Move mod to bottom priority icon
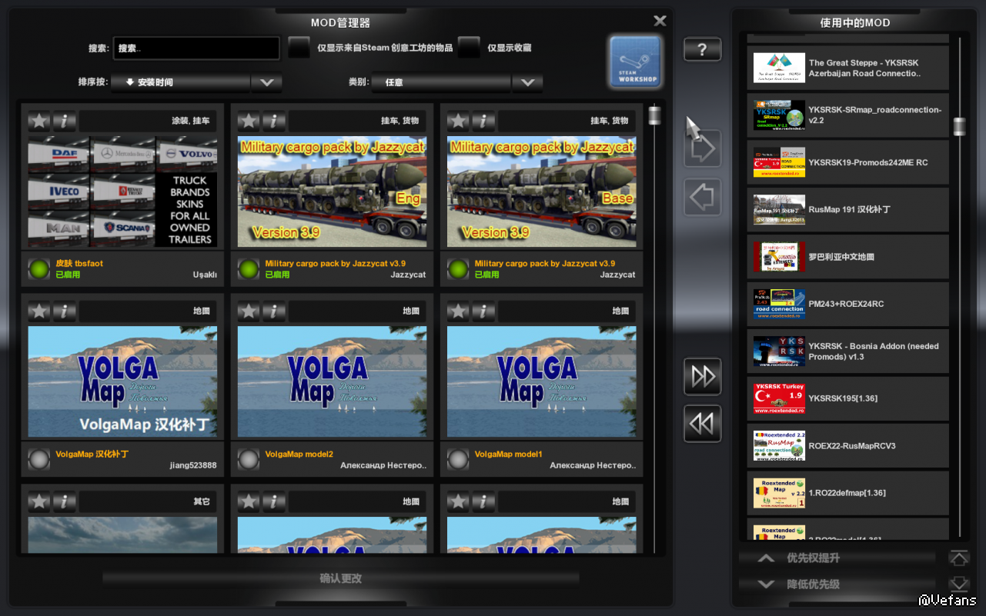 pos(958,584)
